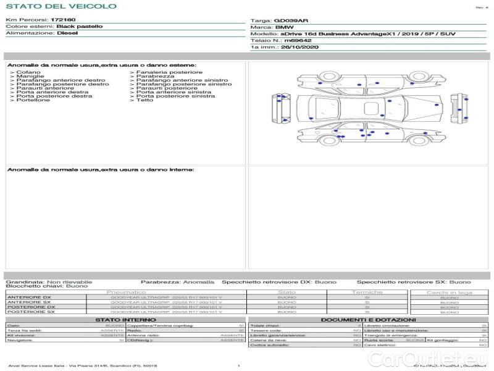This screenshot has width=494, height=371.
Task: Click the Triangolo di emergenza row
Action: click(425, 335)
